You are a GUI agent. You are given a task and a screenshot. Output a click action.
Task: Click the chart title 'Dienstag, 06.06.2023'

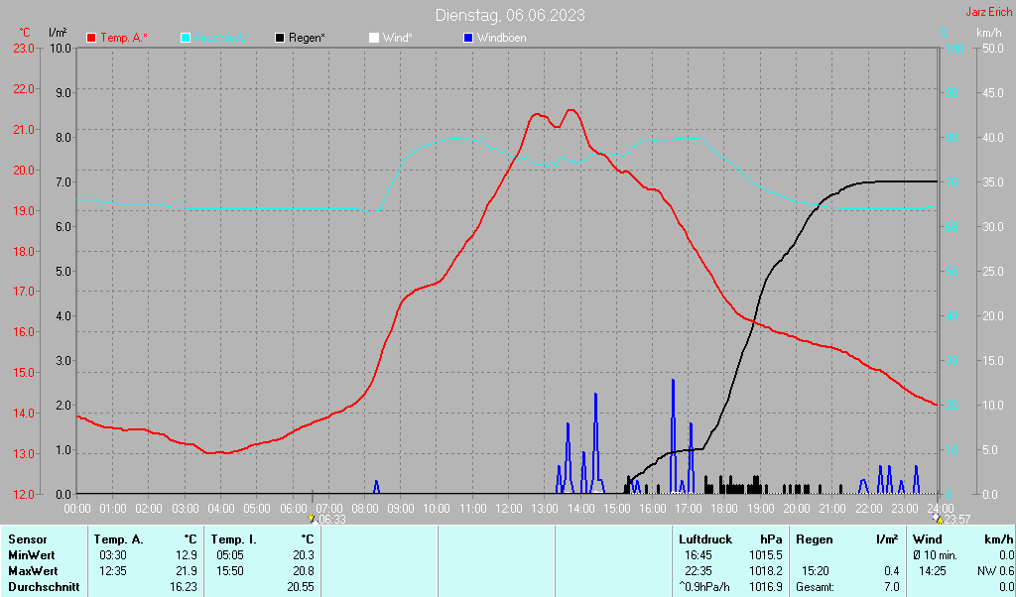coord(510,15)
